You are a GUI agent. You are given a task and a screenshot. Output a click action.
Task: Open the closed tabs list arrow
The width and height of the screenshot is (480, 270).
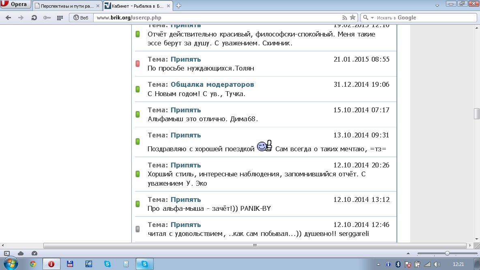[x=437, y=6]
